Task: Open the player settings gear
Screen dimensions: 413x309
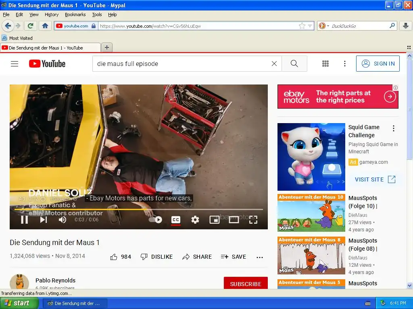Action: [x=195, y=220]
